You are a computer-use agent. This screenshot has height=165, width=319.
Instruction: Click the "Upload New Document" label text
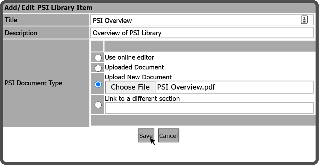point(138,77)
